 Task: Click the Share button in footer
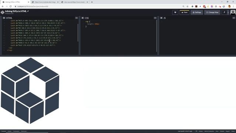click(233, 132)
